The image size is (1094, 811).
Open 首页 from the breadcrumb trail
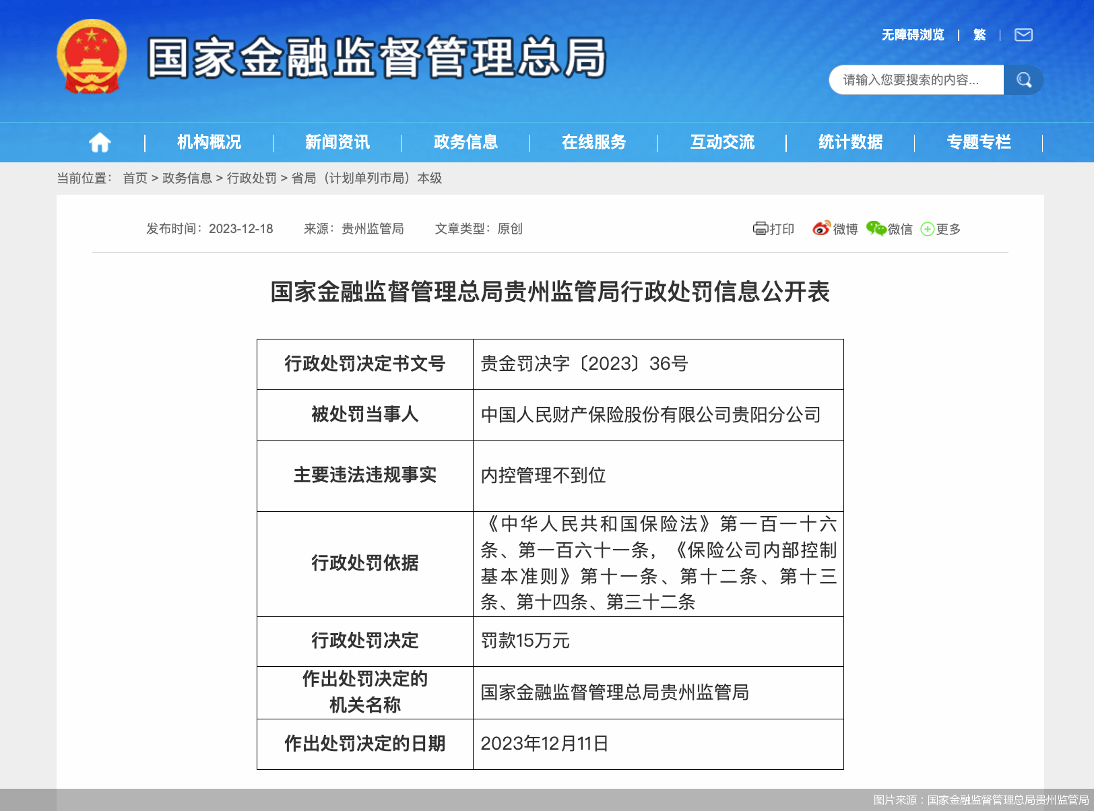point(135,179)
